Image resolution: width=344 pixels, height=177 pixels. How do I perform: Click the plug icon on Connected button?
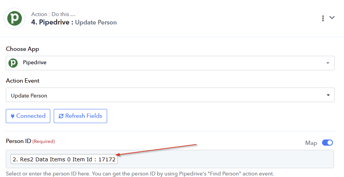pyautogui.click(x=13, y=116)
